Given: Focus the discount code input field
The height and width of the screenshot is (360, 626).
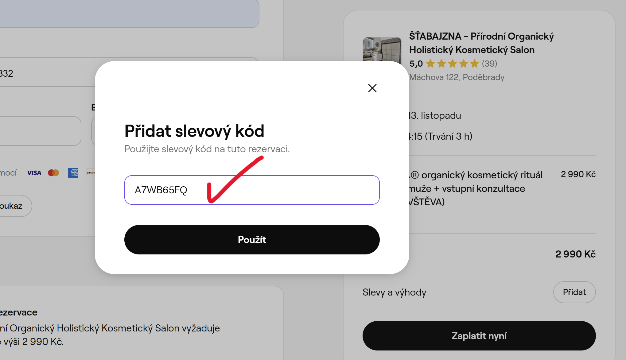Looking at the screenshot, I should tap(252, 190).
